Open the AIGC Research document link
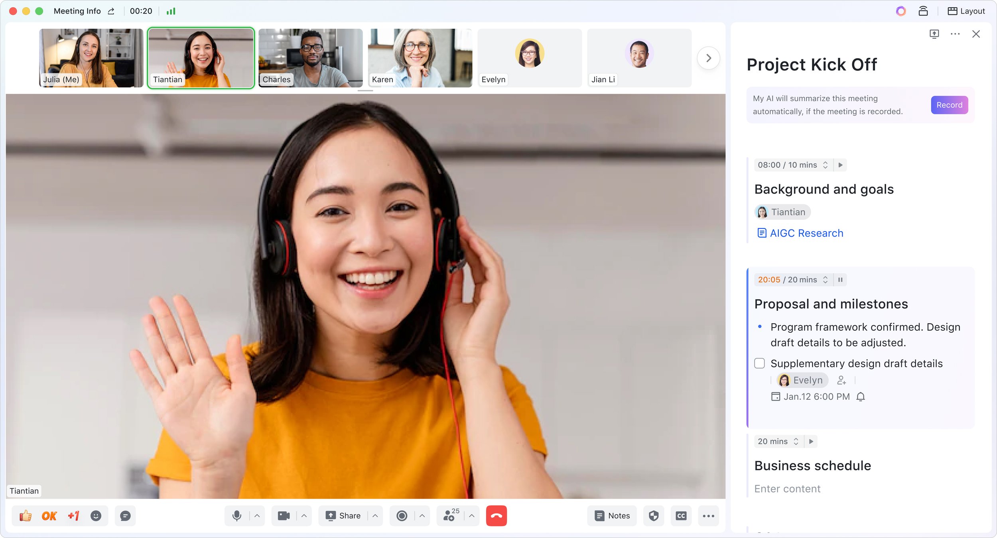Screen dimensions: 997x538 tap(806, 233)
